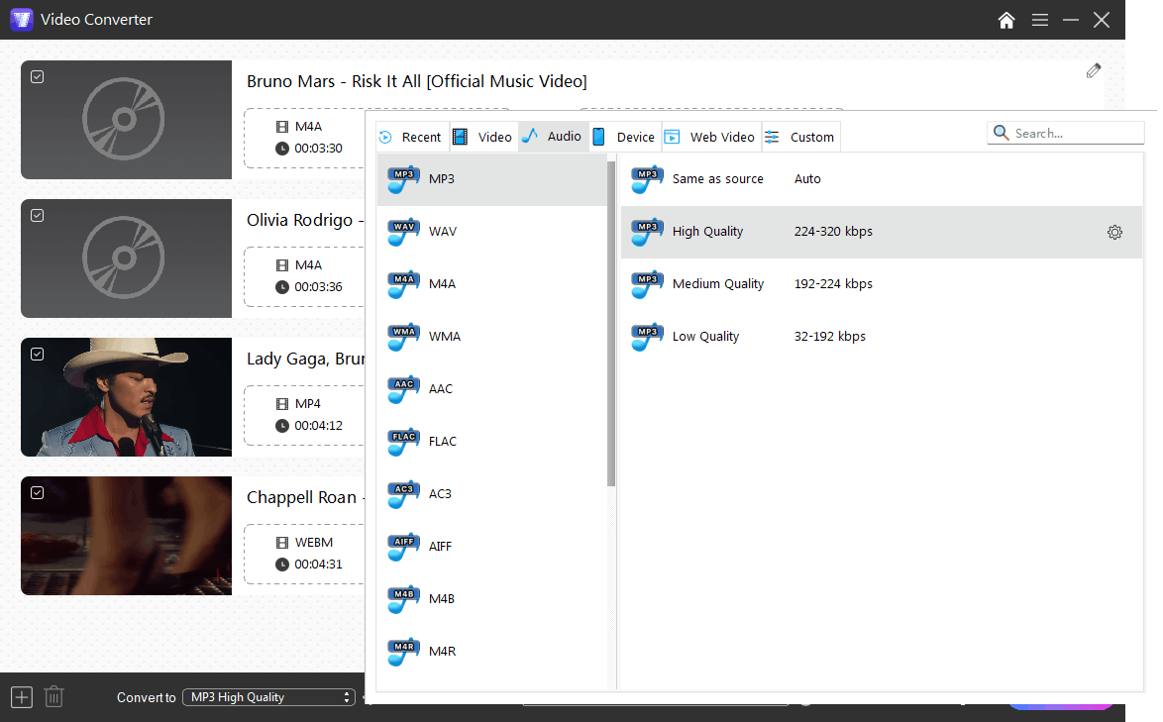The width and height of the screenshot is (1163, 722).
Task: Click the WEBM format text
Action: [x=314, y=543]
